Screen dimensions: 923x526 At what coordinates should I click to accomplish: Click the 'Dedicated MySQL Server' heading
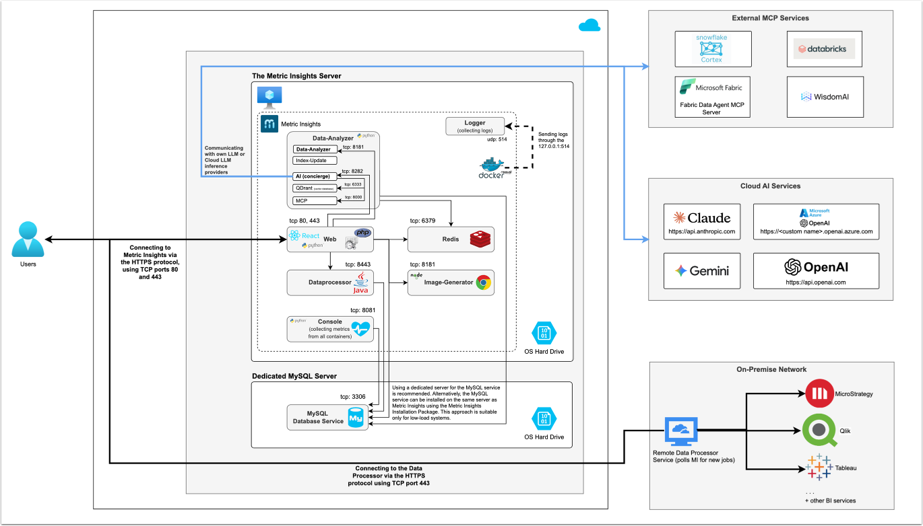294,376
